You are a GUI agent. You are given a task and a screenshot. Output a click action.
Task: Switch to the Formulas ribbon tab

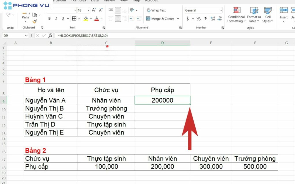[x=78, y=1]
